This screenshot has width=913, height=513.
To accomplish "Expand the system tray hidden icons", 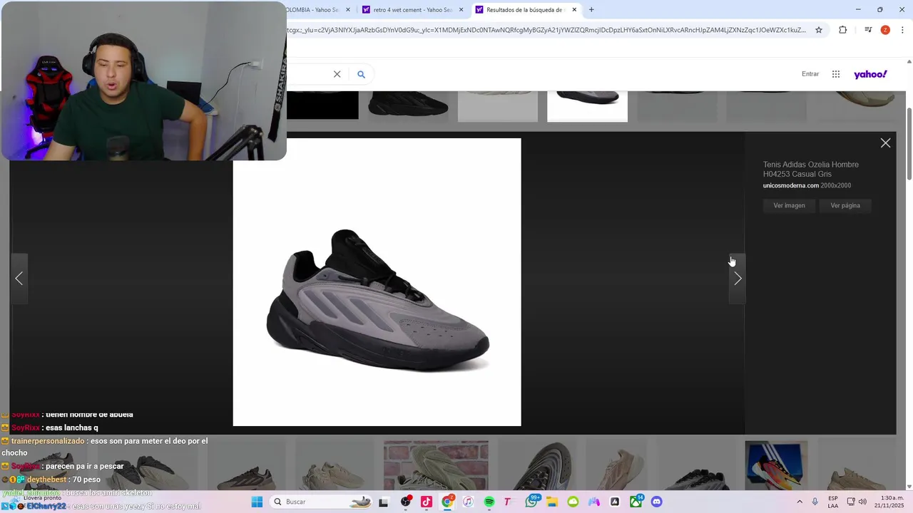I will pyautogui.click(x=800, y=502).
